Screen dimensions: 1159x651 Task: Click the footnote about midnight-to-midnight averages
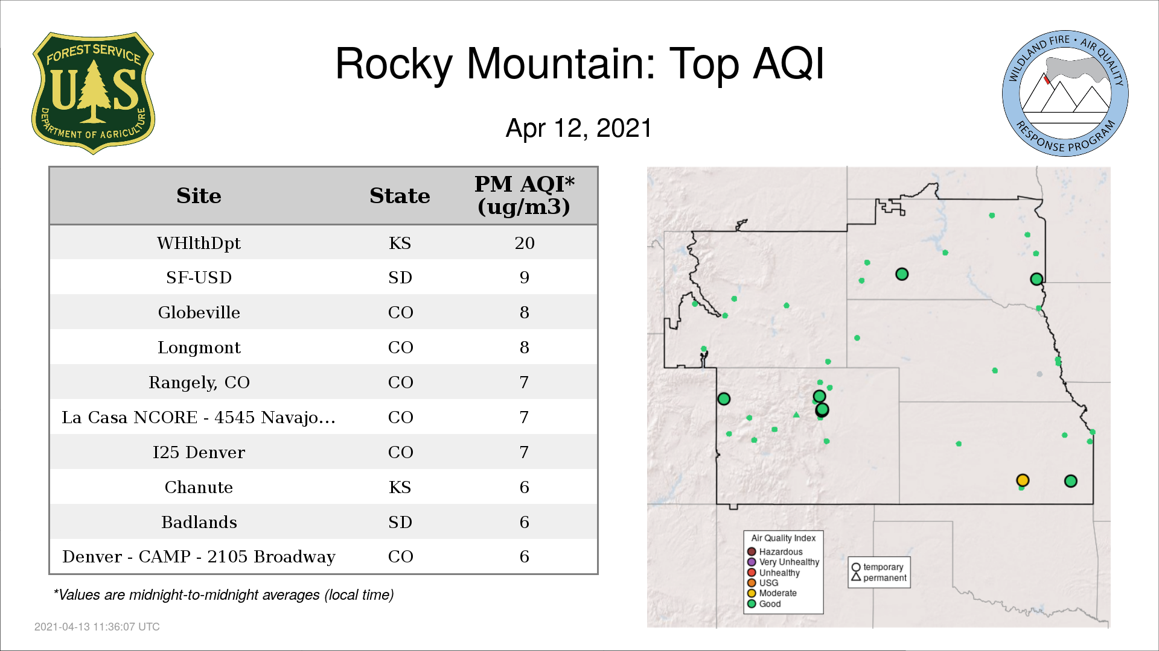click(223, 595)
